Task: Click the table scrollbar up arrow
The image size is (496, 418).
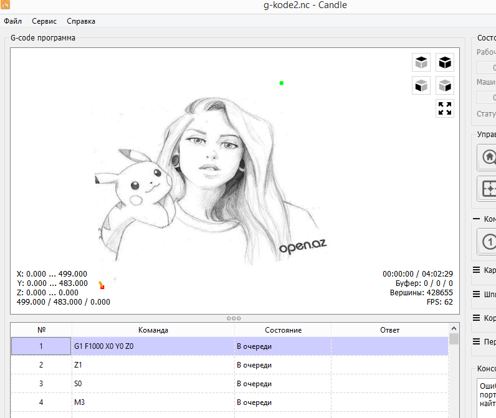Action: click(x=454, y=328)
